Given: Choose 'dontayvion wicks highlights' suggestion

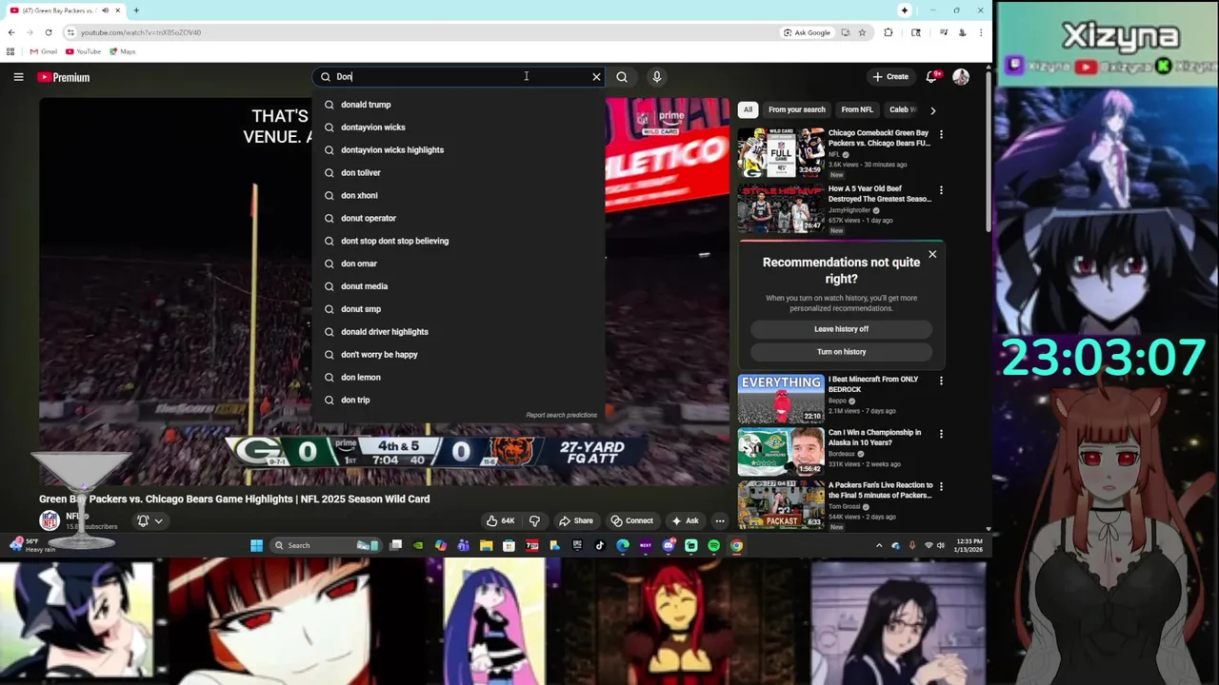Looking at the screenshot, I should click(458, 150).
